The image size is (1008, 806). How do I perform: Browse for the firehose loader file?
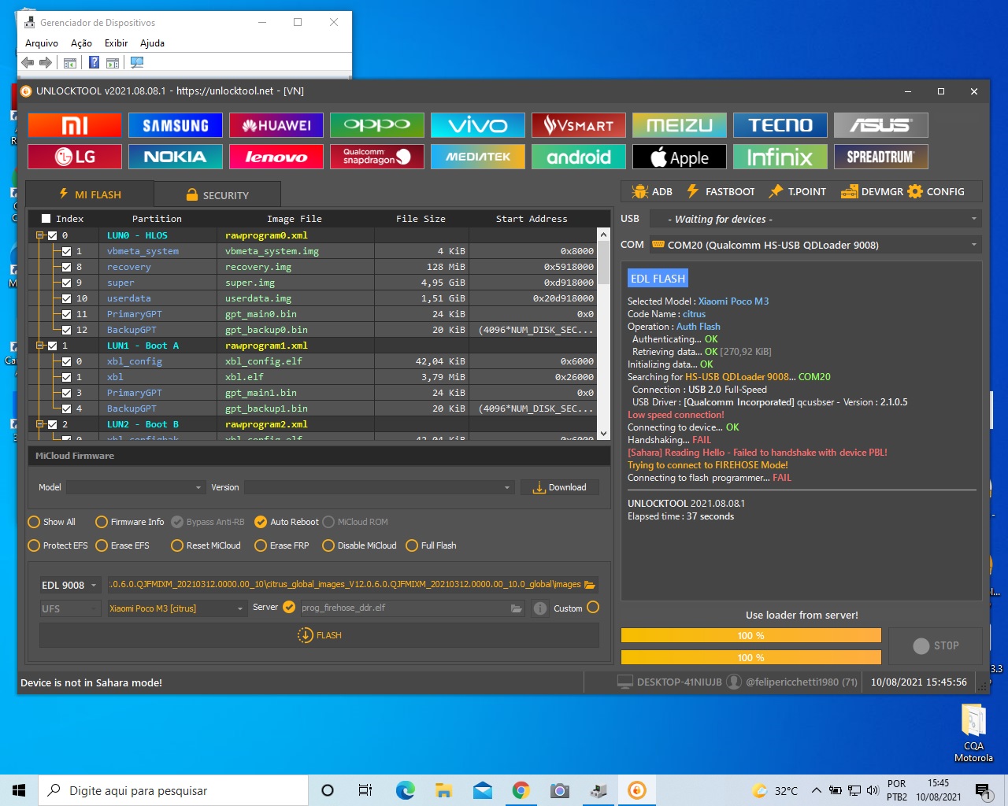pos(517,608)
